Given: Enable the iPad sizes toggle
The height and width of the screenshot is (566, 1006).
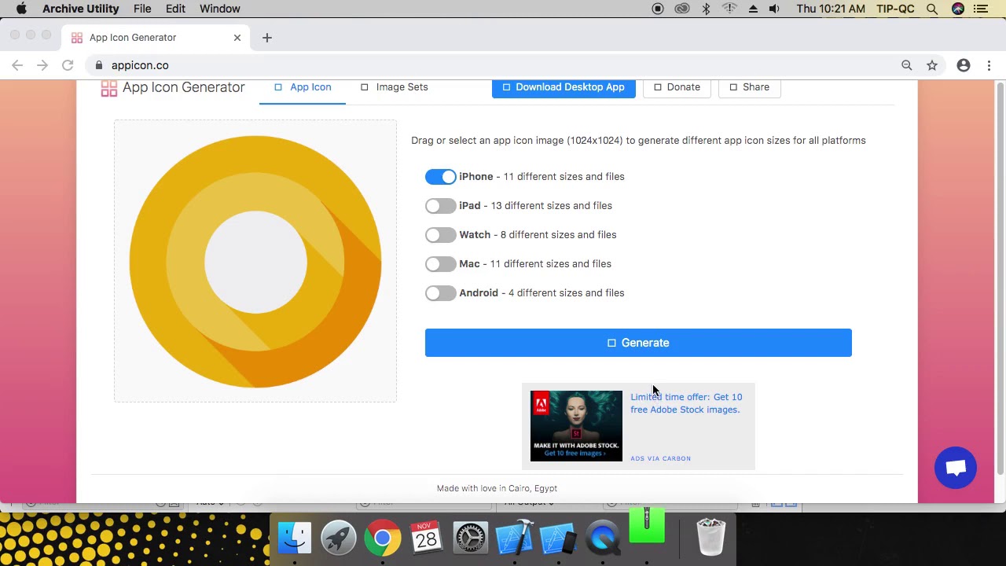Looking at the screenshot, I should pos(440,206).
